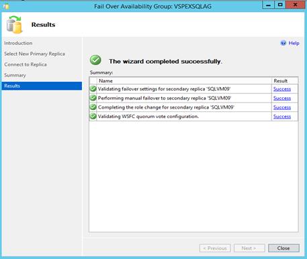The width and height of the screenshot is (307, 259).
Task: Switch to the Summary step
Action: tap(15, 75)
